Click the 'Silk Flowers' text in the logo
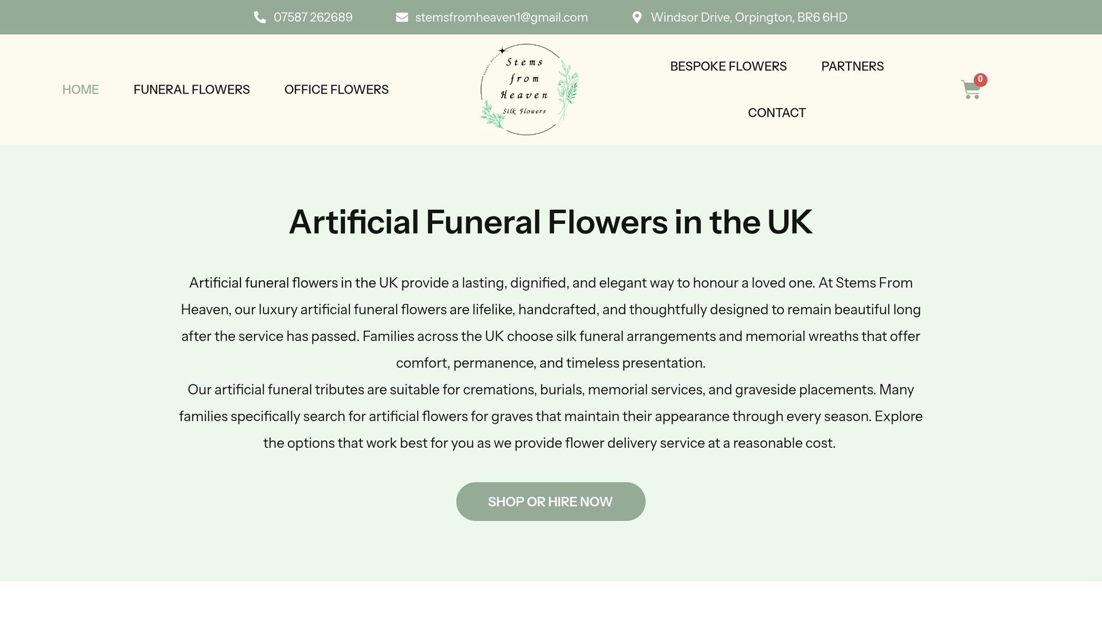Viewport: 1102px width, 620px height. pos(524,111)
